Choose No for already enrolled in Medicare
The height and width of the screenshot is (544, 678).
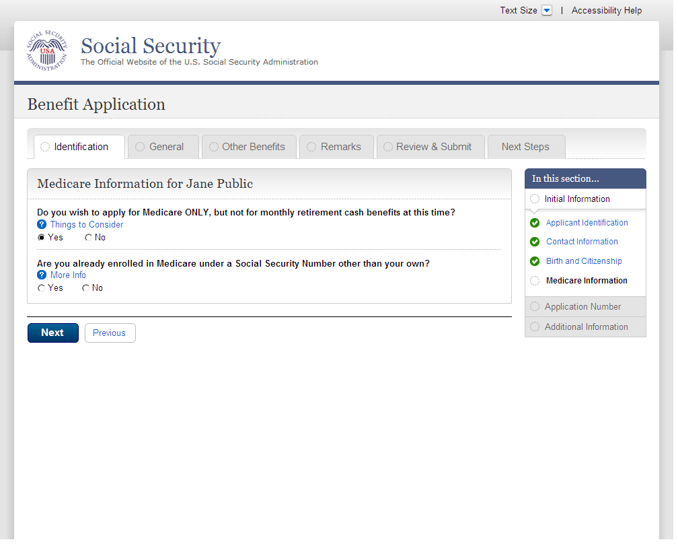[86, 288]
